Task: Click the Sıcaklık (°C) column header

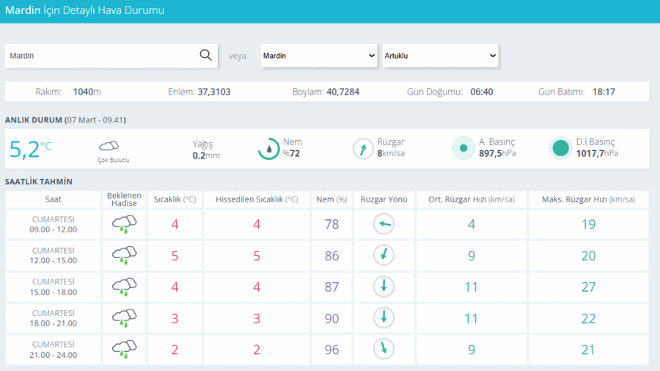Action: (175, 199)
